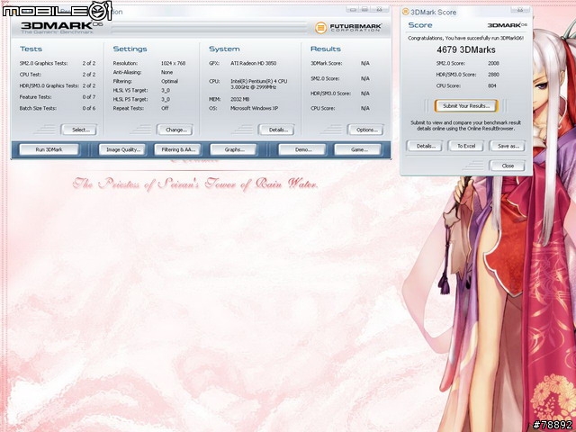Screen dimensions: 576x432
Task: Click the 3DMark06 logo in main window
Action: (x=60, y=26)
